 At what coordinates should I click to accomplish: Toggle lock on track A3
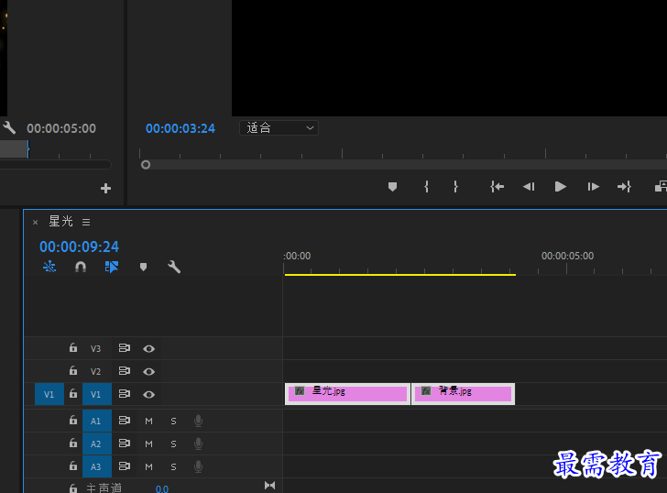click(x=73, y=466)
